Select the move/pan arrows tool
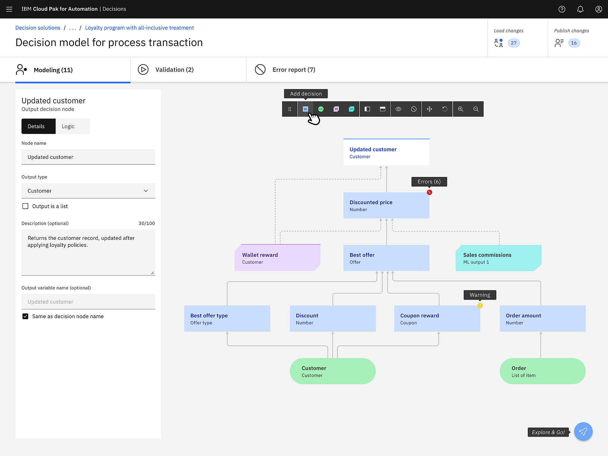 429,109
